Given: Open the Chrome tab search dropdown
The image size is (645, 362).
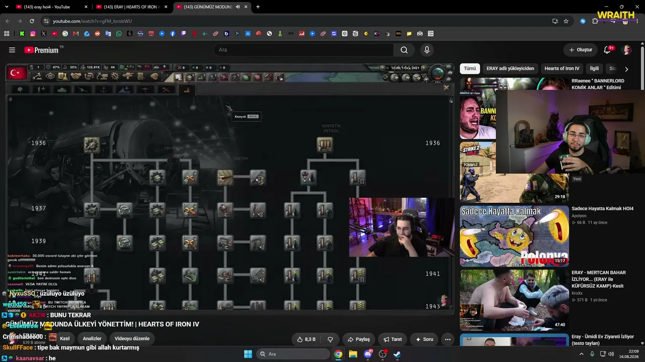Looking at the screenshot, I should coord(7,7).
